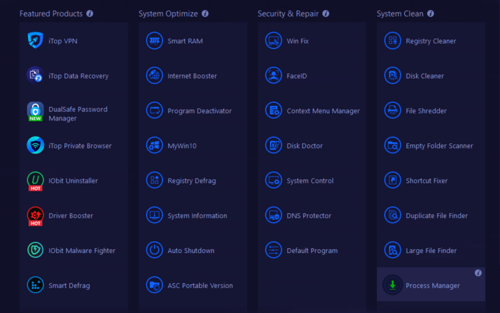The width and height of the screenshot is (500, 313).
Task: Open DualSafe Password Manager icon
Action: (x=35, y=111)
